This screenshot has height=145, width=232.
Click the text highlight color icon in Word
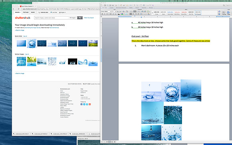(122, 14)
